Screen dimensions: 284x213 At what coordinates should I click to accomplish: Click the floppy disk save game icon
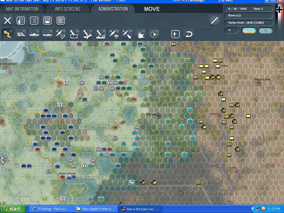[x=47, y=21]
